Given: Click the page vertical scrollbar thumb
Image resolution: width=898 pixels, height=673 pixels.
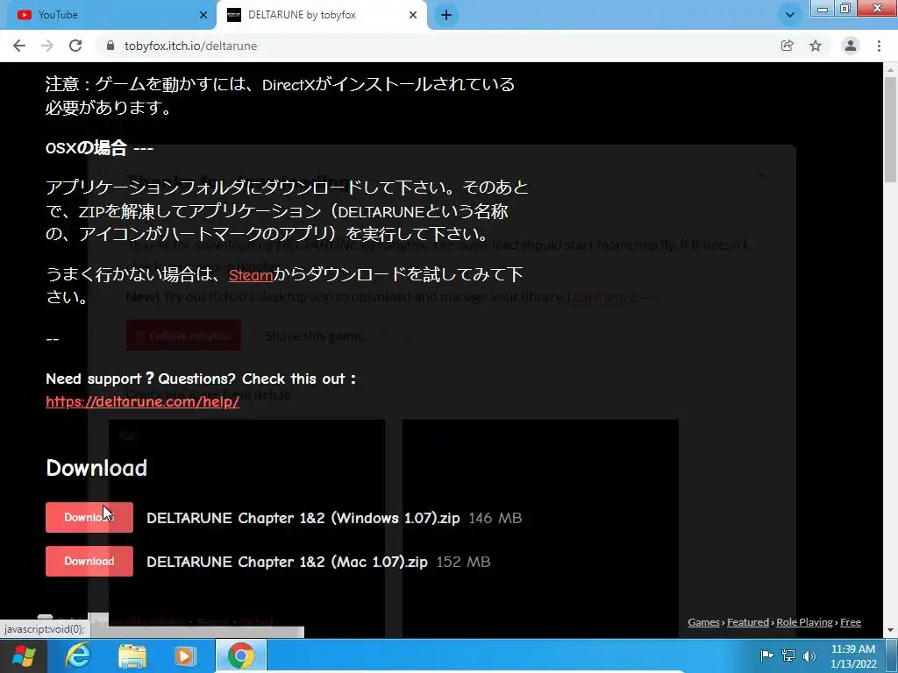Looking at the screenshot, I should [x=890, y=129].
